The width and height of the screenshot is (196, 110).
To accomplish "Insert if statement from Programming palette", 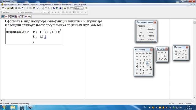I will pyautogui.click(x=141, y=29).
